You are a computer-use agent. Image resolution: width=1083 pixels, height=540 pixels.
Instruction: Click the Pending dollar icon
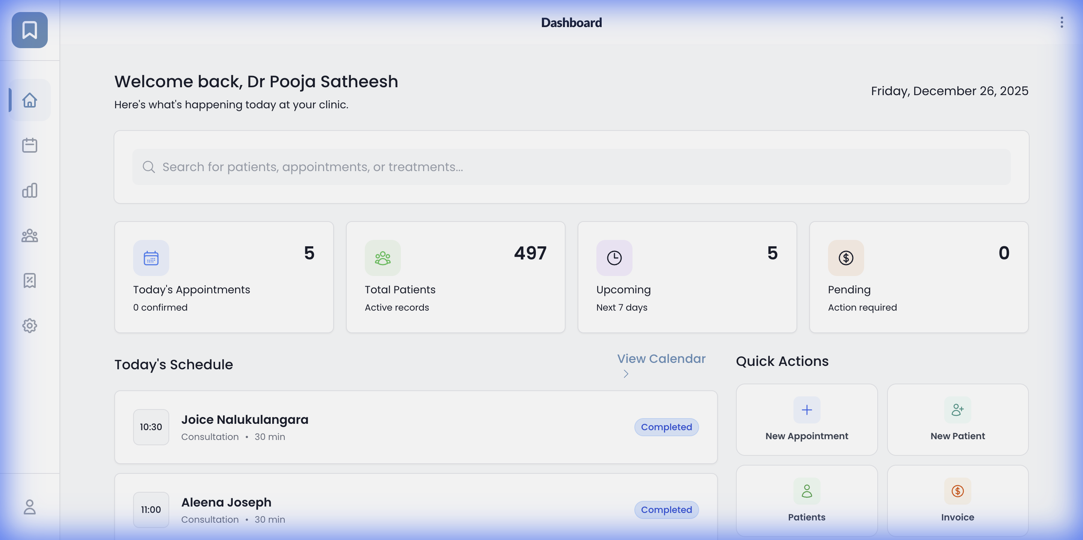pyautogui.click(x=845, y=258)
